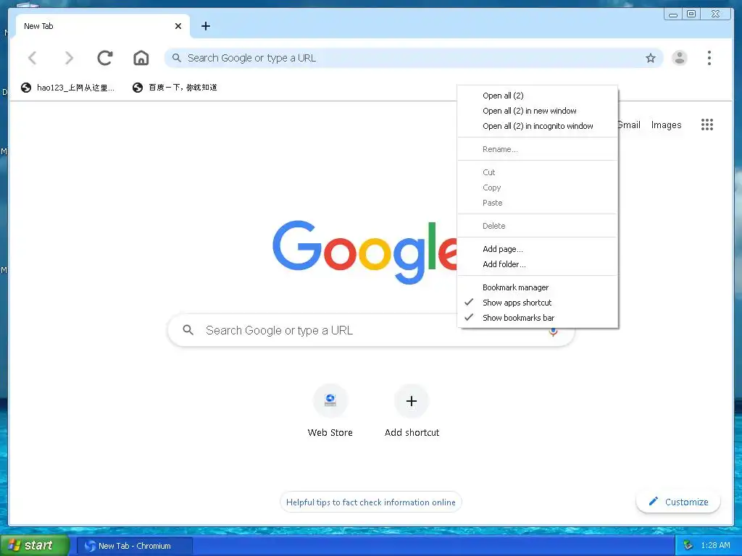The image size is (742, 556).
Task: Click the Cut menu entry
Action: tap(538, 172)
